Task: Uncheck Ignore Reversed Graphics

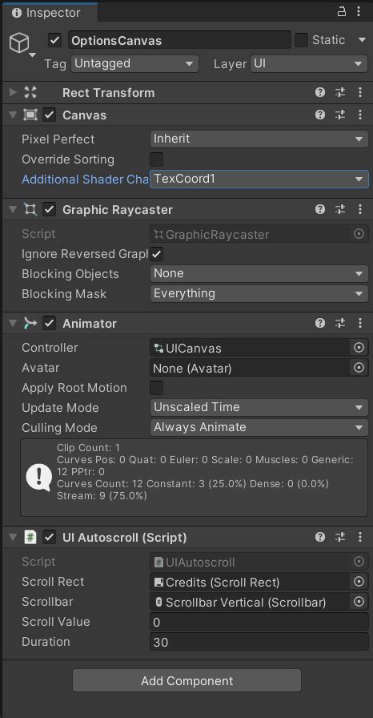Action: tap(156, 254)
